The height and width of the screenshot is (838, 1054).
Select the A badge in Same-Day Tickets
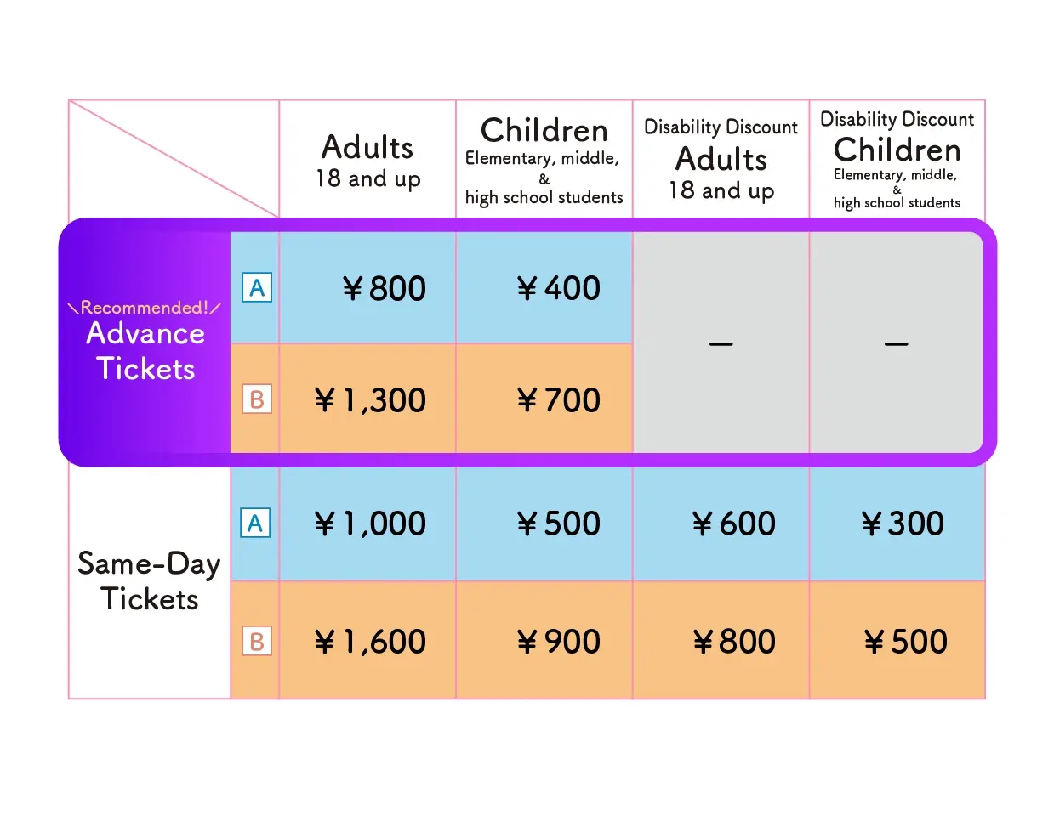[255, 523]
